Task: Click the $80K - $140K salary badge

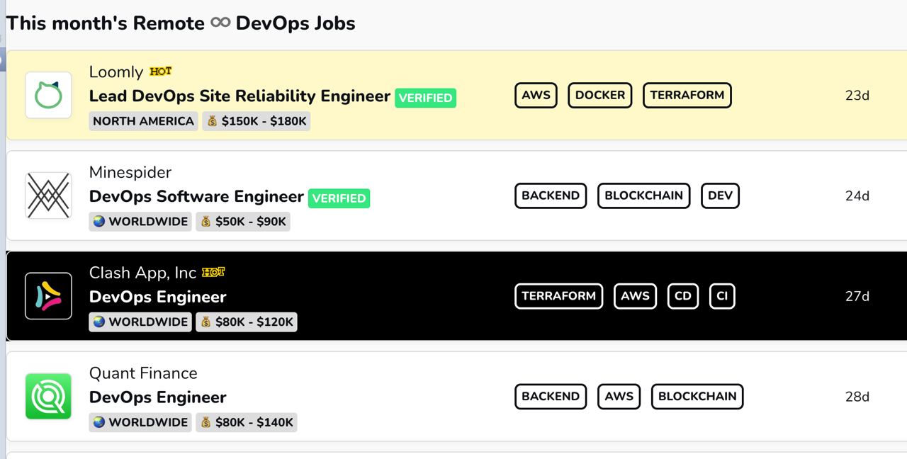Action: (x=247, y=423)
